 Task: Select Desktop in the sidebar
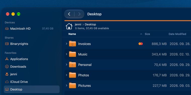[32, 89]
